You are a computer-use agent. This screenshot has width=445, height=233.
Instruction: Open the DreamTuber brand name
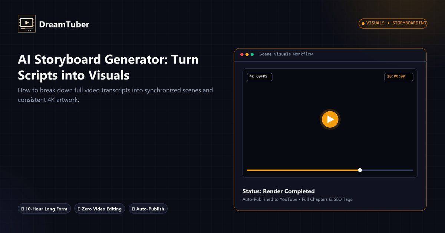coord(64,24)
